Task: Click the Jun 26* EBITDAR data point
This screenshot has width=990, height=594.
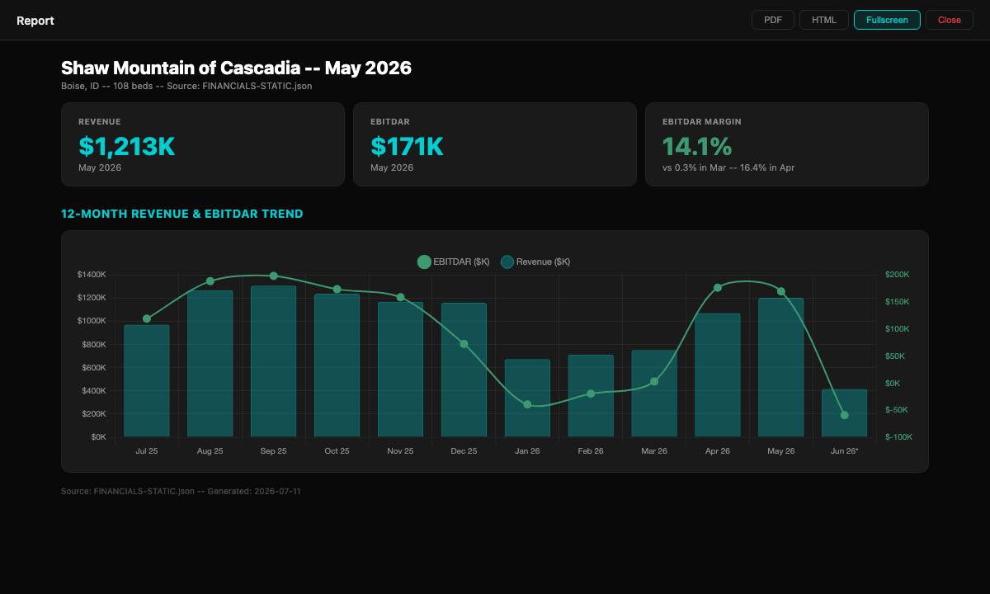Action: [x=844, y=415]
